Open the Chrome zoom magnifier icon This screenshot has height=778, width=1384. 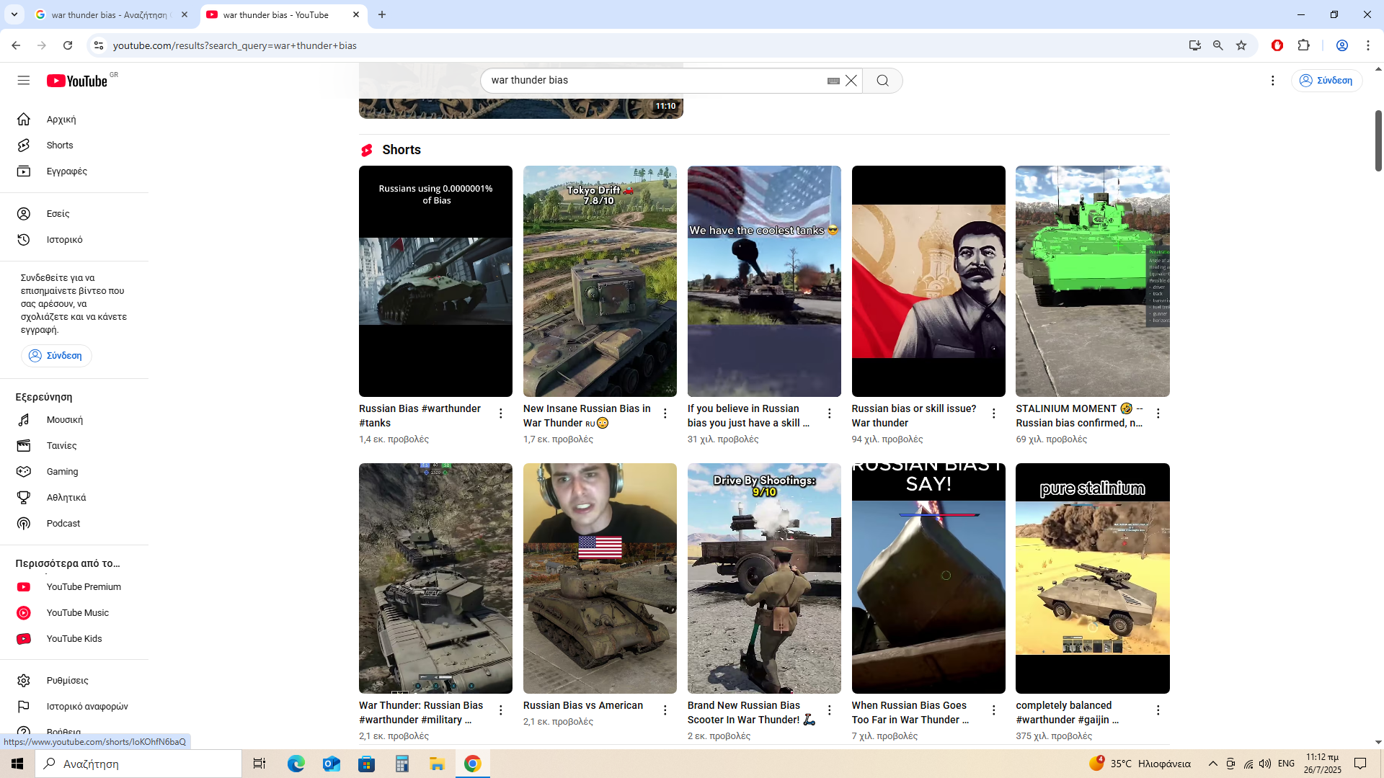[1218, 45]
